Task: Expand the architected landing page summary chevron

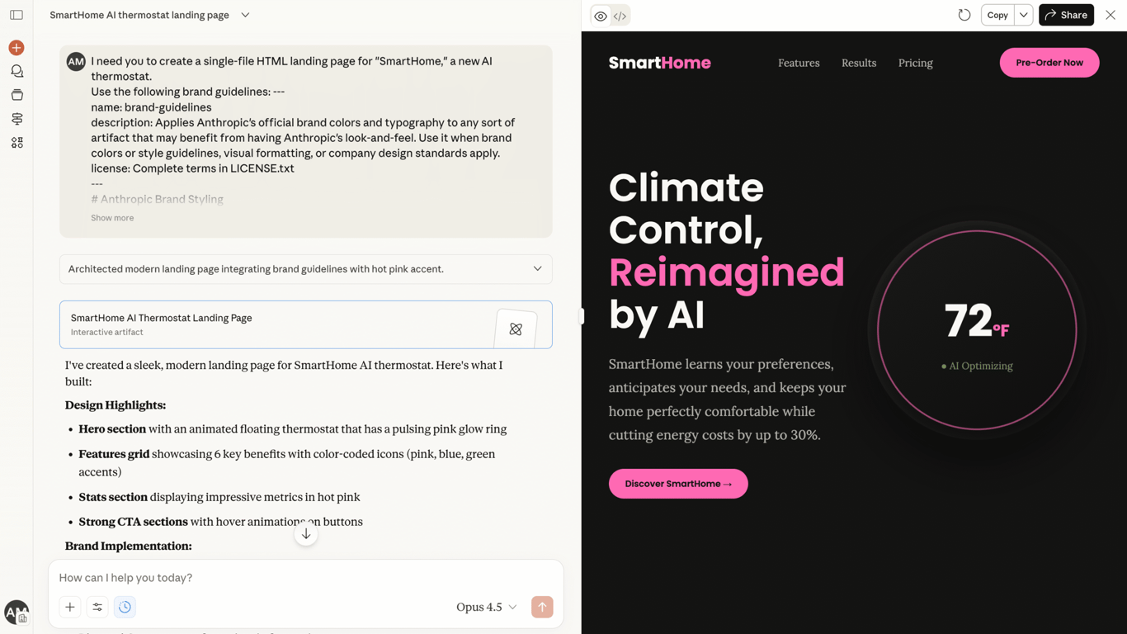Action: pos(537,269)
